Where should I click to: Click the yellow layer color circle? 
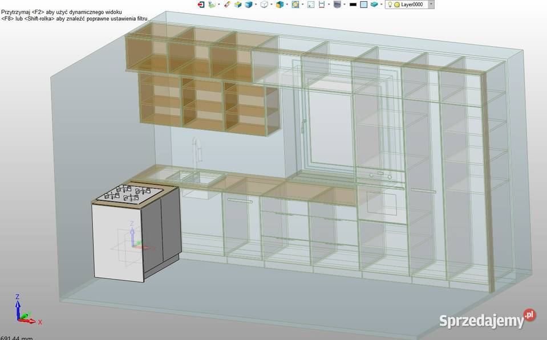pos(397,5)
